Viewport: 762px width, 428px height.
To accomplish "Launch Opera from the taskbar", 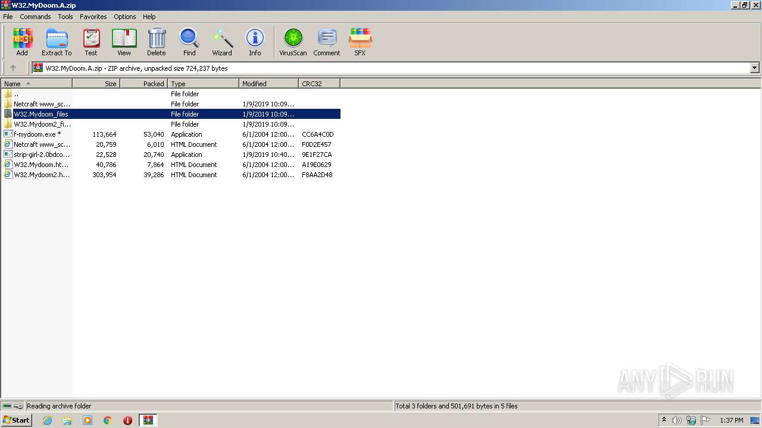I will pos(127,420).
